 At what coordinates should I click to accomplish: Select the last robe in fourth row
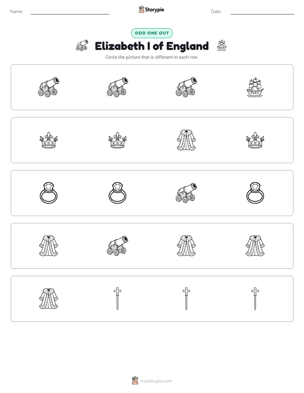[255, 246]
